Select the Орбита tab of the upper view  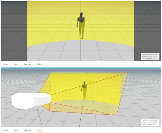click(x=40, y=64)
